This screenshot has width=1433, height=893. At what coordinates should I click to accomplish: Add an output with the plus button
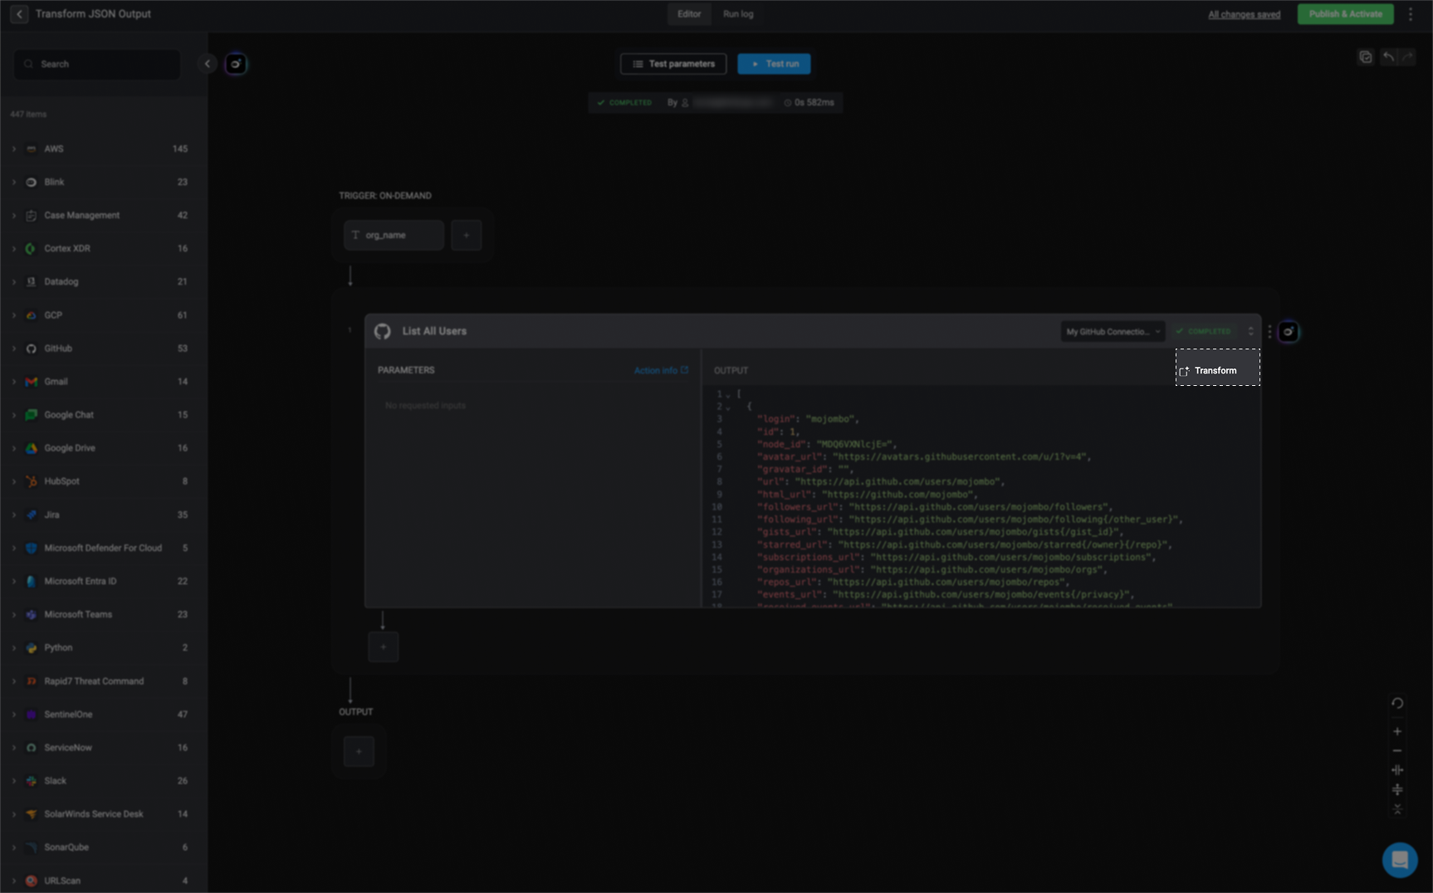(359, 751)
